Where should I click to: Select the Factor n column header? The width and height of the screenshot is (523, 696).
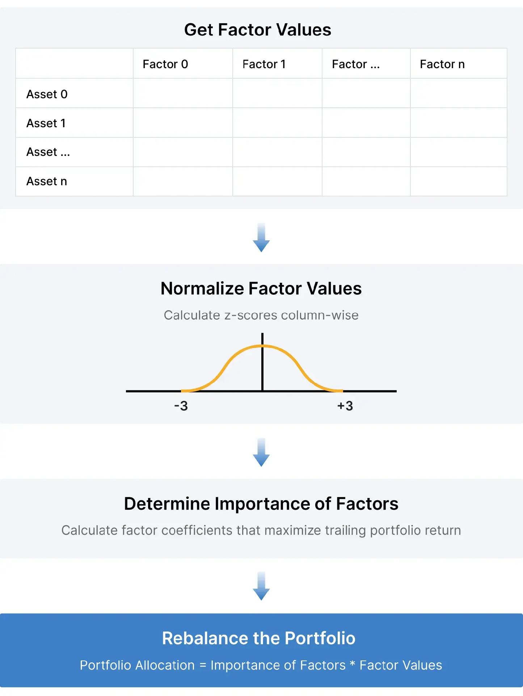[x=442, y=64]
